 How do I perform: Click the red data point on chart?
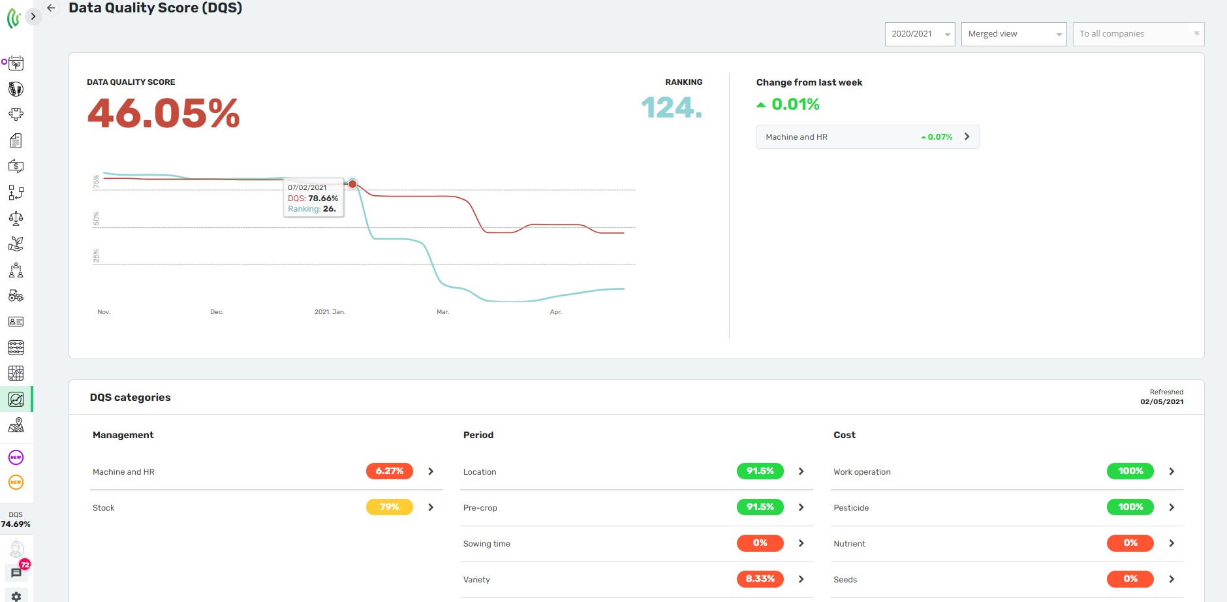click(x=352, y=184)
